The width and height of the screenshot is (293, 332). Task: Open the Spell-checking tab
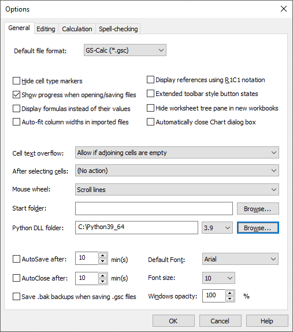[118, 29]
